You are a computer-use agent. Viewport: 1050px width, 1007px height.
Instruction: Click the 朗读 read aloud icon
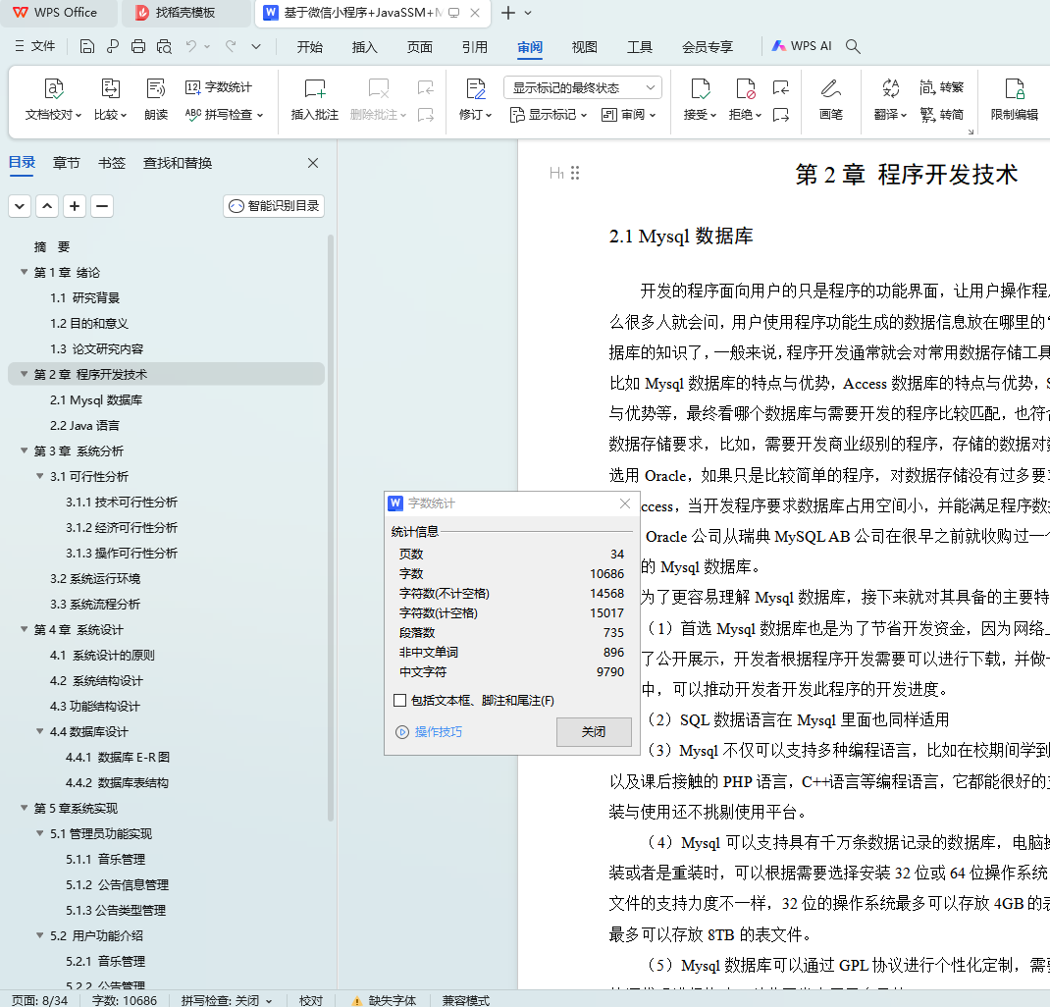point(156,99)
